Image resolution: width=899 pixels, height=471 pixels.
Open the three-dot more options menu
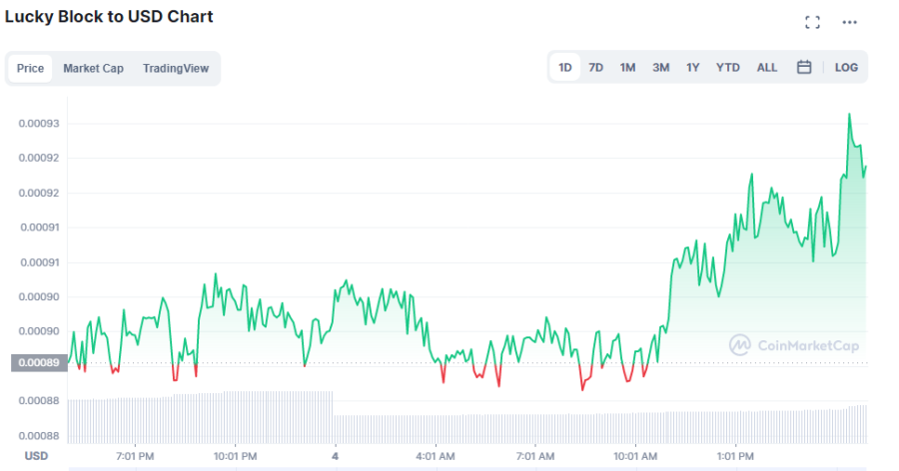(849, 22)
